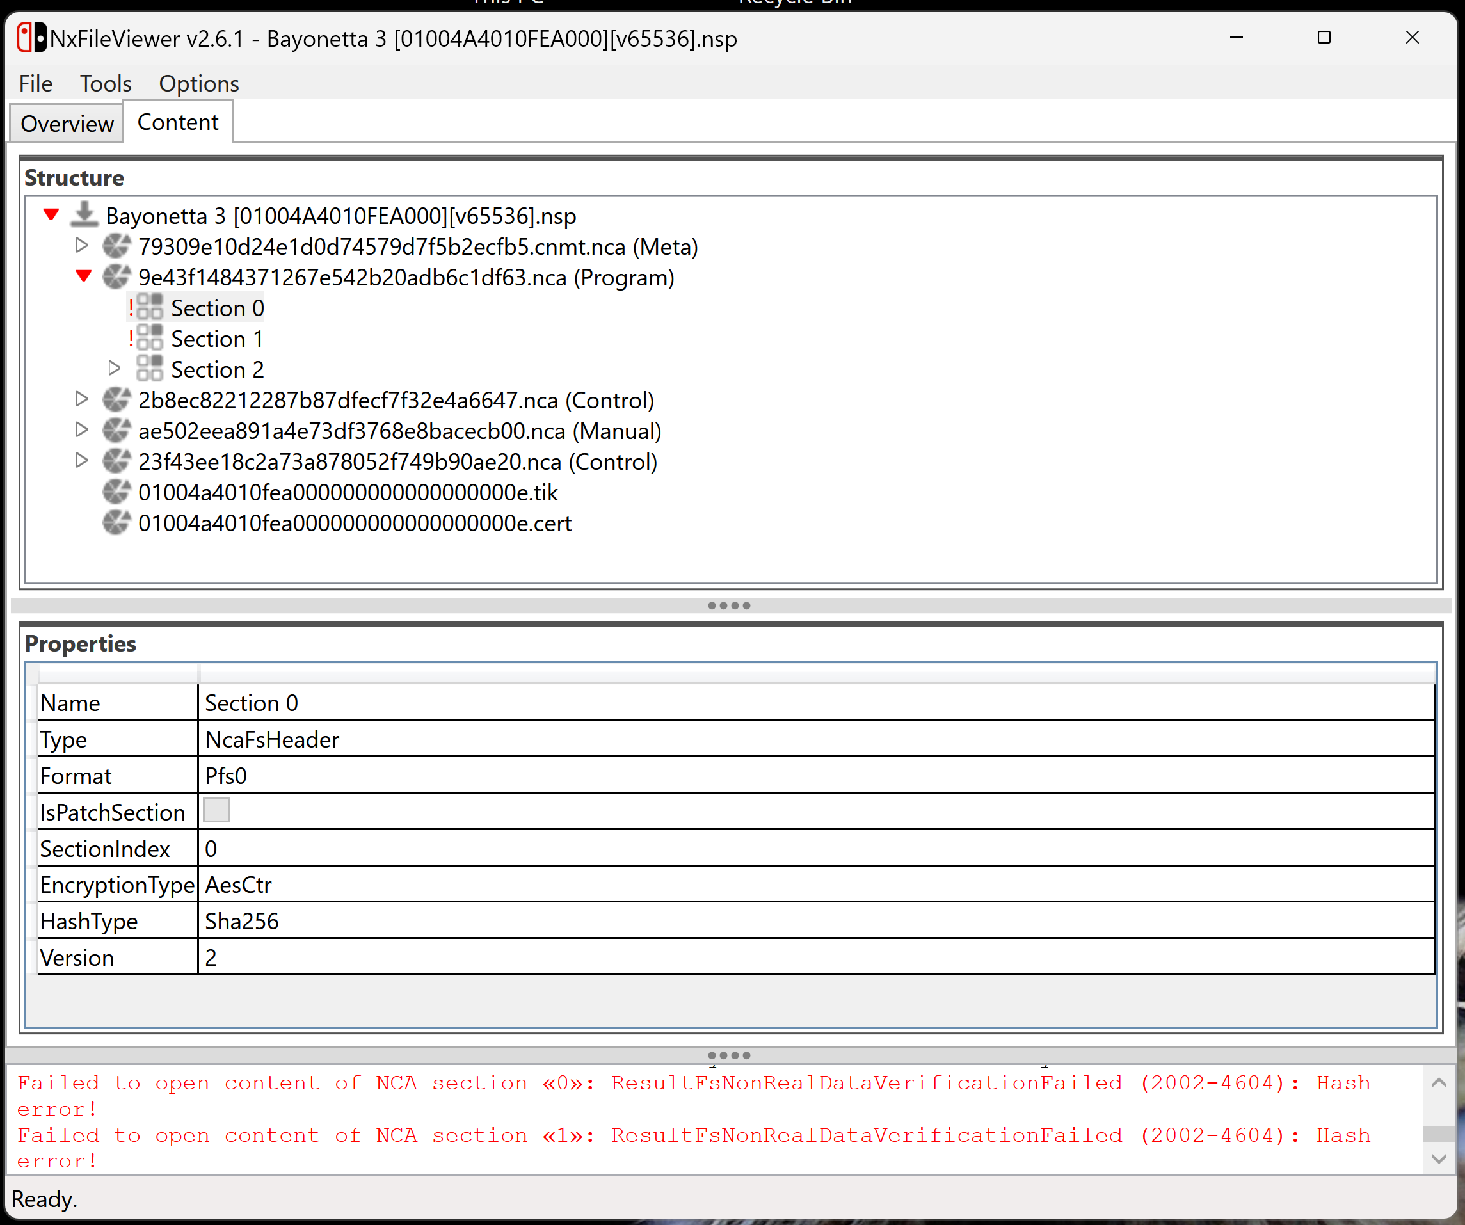Expand the Section 2 node
This screenshot has width=1465, height=1225.
[x=115, y=369]
